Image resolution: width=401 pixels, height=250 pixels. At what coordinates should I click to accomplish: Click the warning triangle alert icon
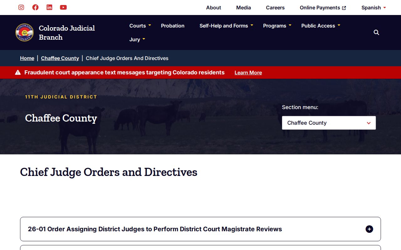pyautogui.click(x=18, y=72)
